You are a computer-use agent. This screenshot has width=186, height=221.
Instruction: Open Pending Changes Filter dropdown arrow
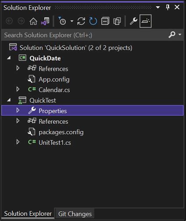click(72, 21)
